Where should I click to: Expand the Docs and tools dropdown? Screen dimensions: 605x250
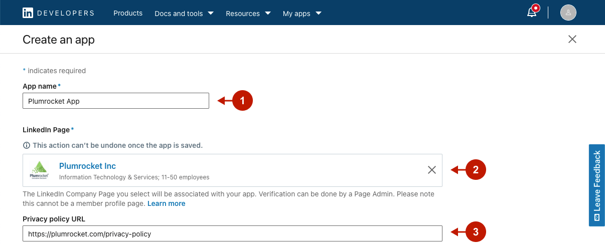coord(184,14)
